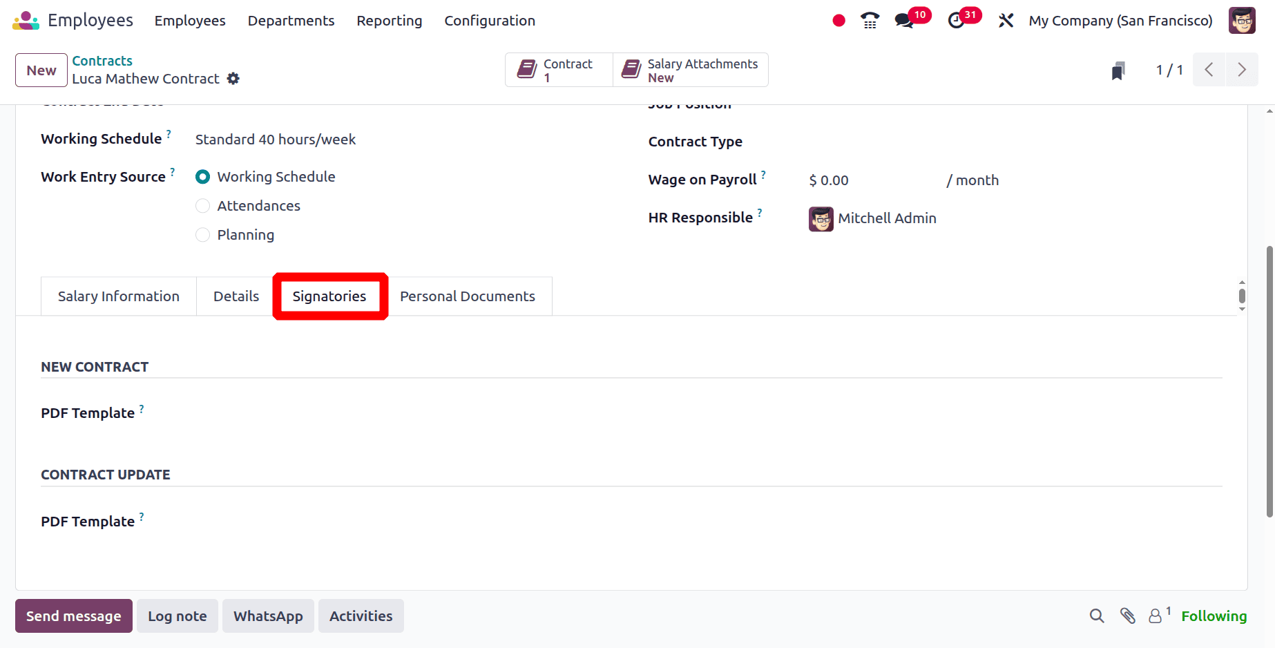The height and width of the screenshot is (648, 1275).
Task: Select Attendances radio option
Action: pos(202,206)
